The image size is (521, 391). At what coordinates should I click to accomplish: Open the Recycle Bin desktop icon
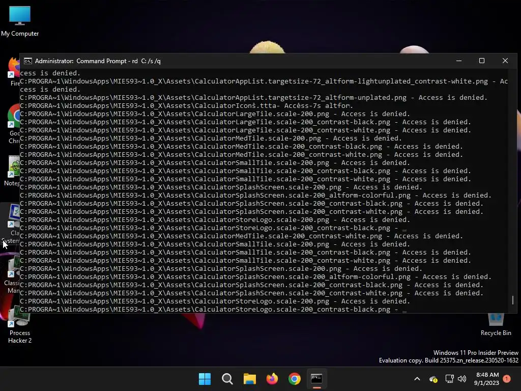tap(496, 325)
